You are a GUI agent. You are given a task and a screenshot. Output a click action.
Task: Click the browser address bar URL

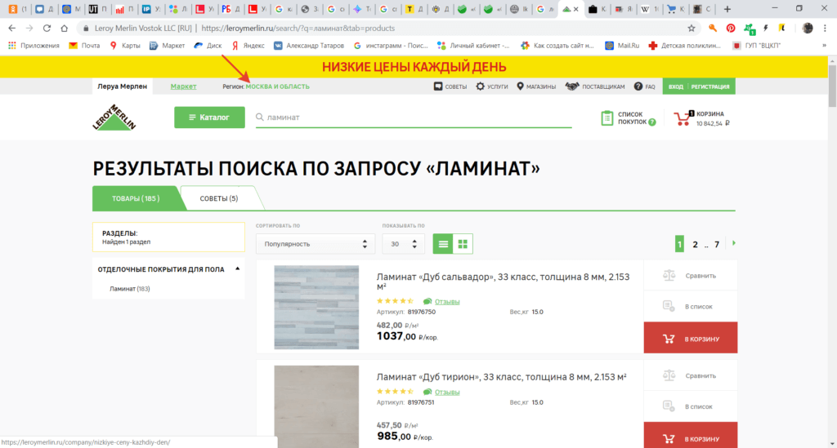[x=298, y=29]
